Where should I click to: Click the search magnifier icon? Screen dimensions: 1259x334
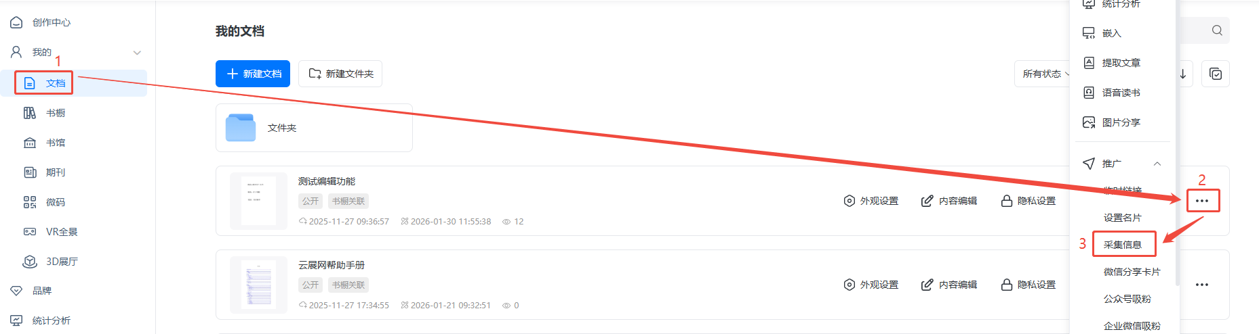coord(1217,30)
